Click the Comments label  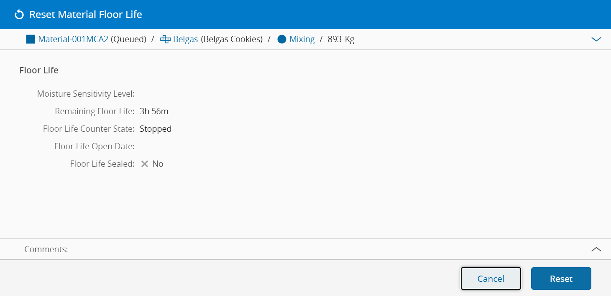(46, 249)
